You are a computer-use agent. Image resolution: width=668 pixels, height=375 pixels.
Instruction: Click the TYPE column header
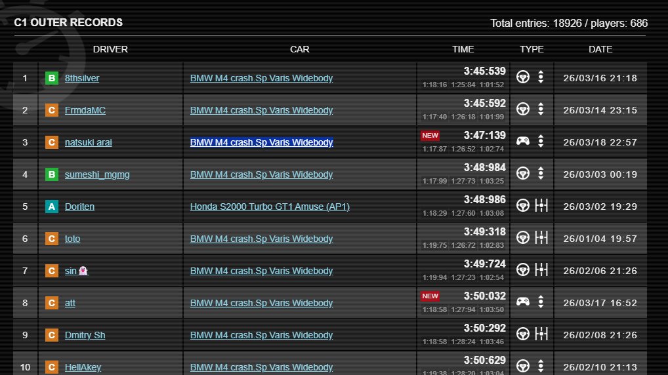point(532,49)
